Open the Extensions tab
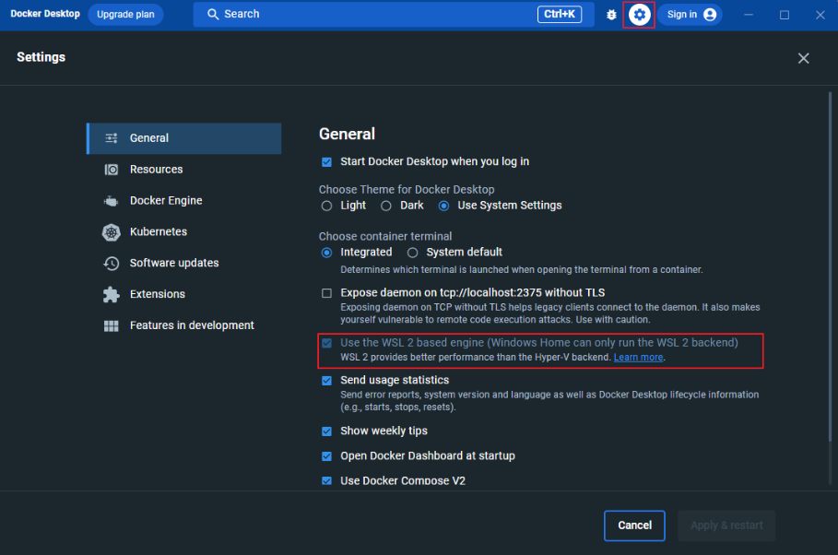This screenshot has height=555, width=838. coord(183,294)
